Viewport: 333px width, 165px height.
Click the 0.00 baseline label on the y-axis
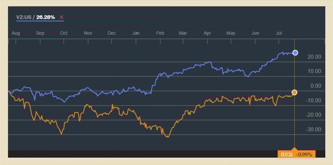tap(316, 86)
